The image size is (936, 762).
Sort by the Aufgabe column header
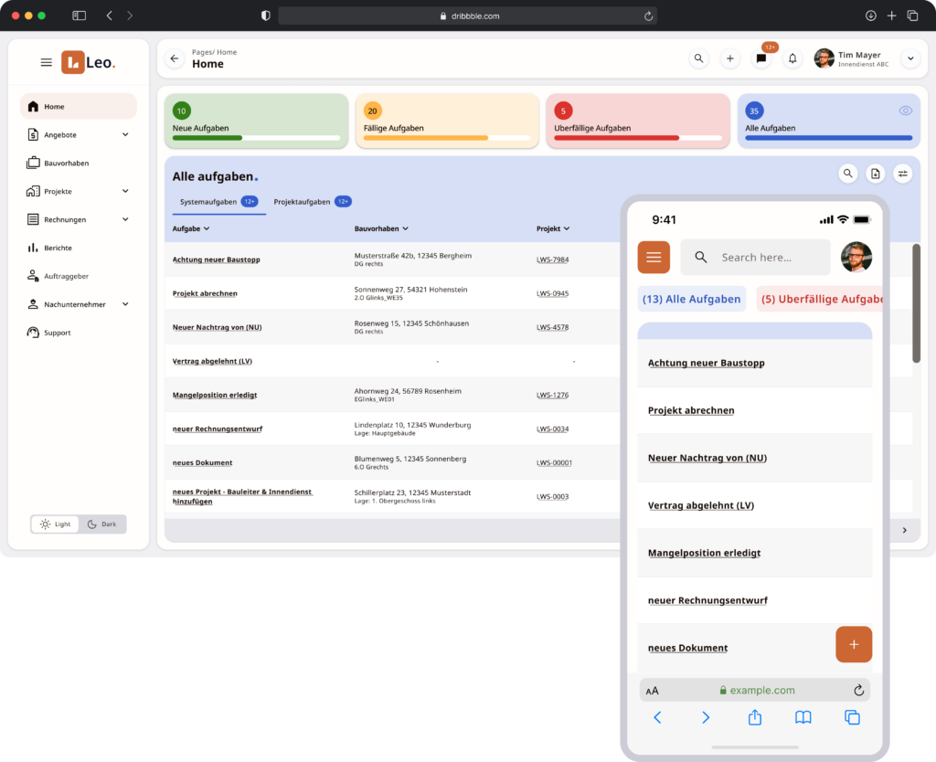pyautogui.click(x=191, y=228)
